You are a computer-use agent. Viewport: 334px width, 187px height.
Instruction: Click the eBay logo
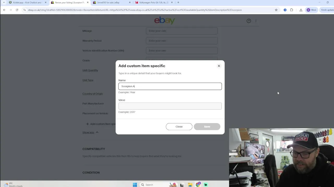pyautogui.click(x=164, y=20)
